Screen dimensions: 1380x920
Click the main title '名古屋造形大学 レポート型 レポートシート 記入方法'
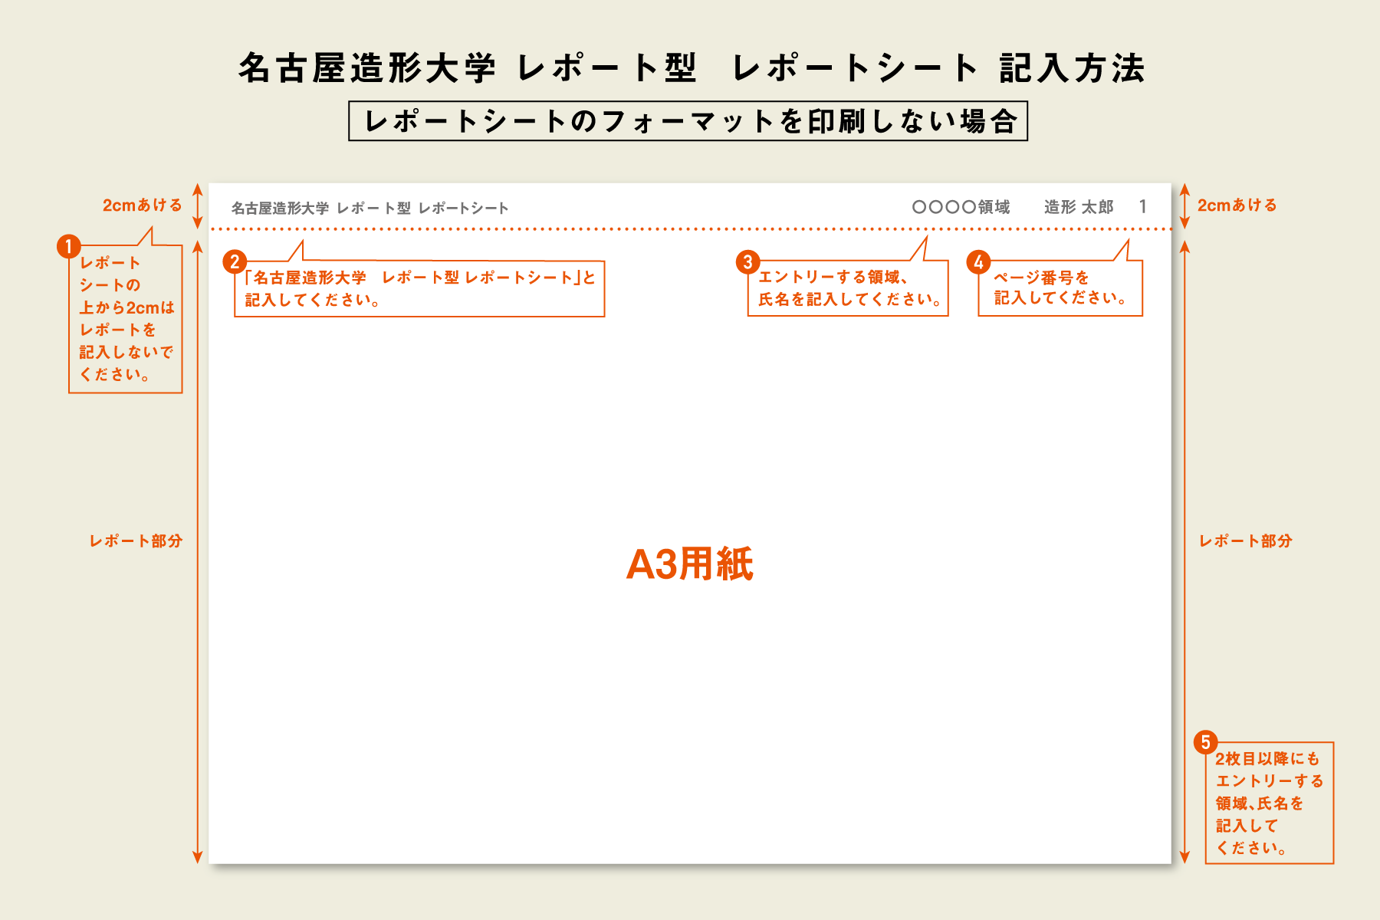(x=692, y=68)
